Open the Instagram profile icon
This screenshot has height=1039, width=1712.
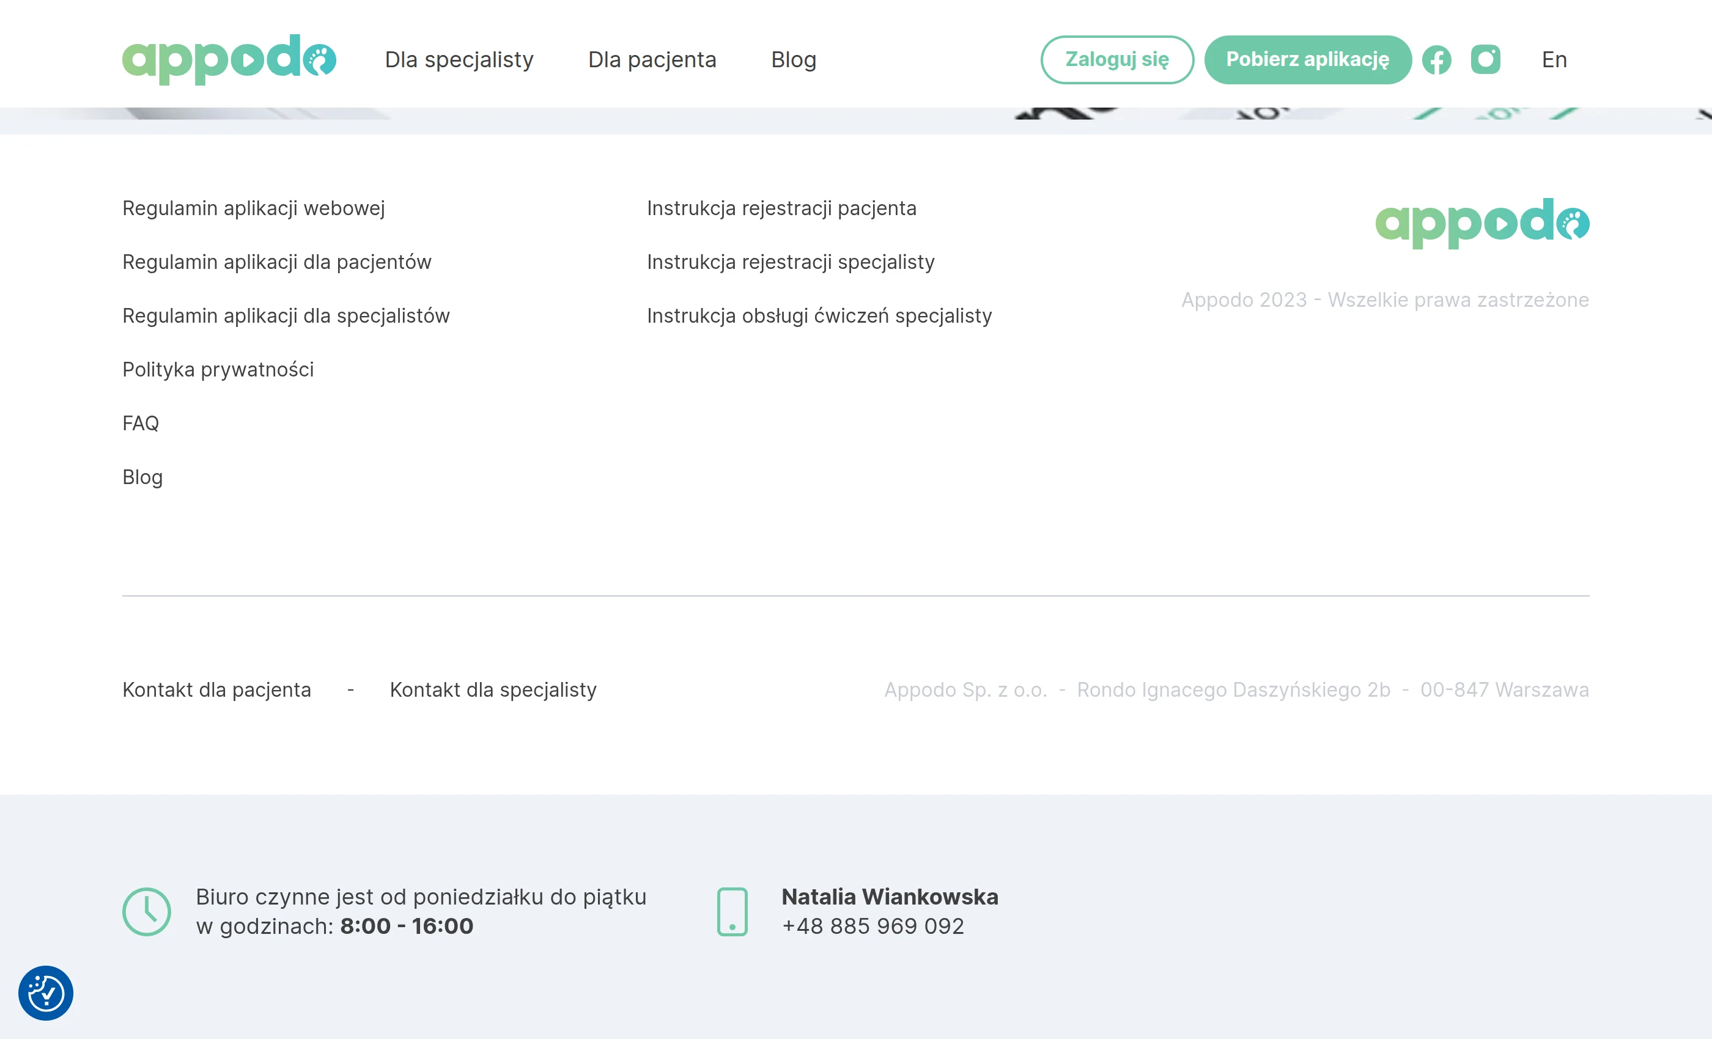point(1486,60)
